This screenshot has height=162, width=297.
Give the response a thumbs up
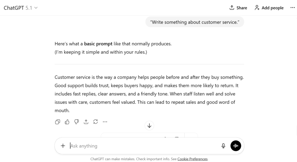click(x=67, y=122)
